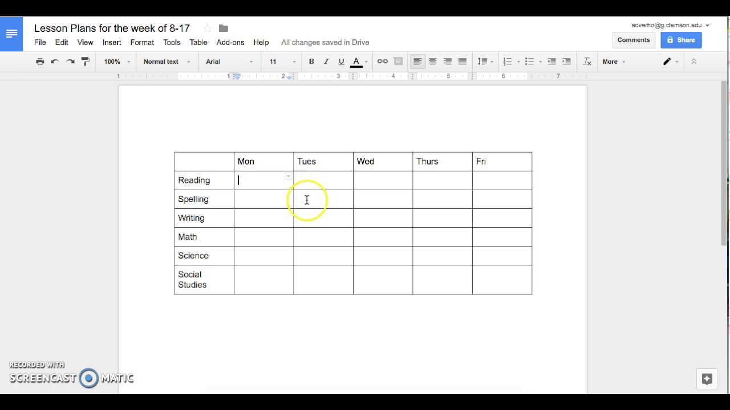730x410 pixels.
Task: Click the 'Wed' header cell
Action: pyautogui.click(x=383, y=162)
